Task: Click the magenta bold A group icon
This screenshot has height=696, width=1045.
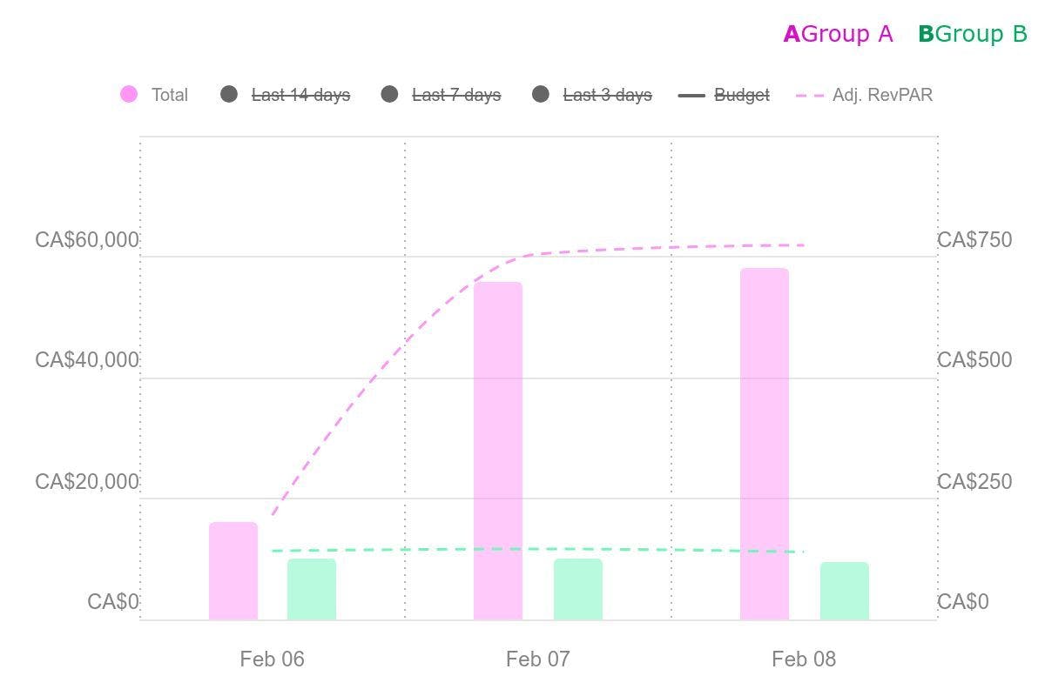Action: click(791, 34)
